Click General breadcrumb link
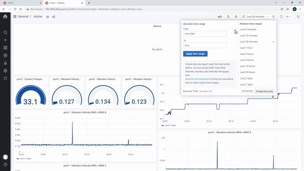The width and height of the screenshot is (304, 171). click(x=23, y=17)
